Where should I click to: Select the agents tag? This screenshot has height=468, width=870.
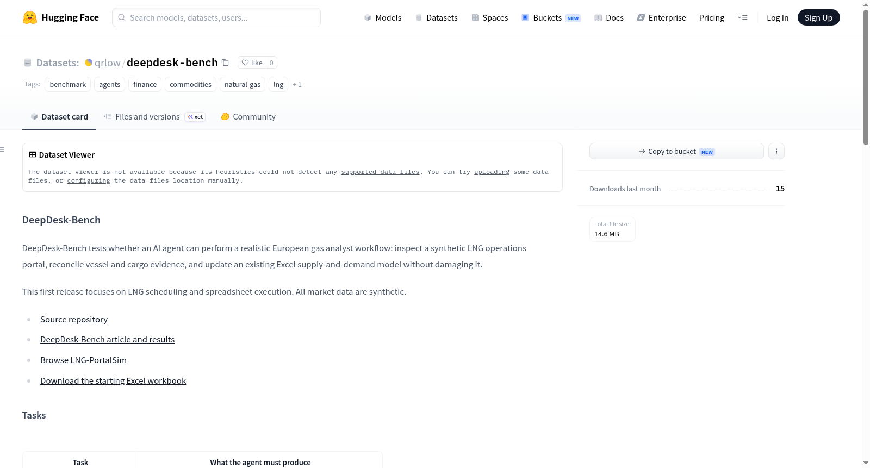click(110, 84)
